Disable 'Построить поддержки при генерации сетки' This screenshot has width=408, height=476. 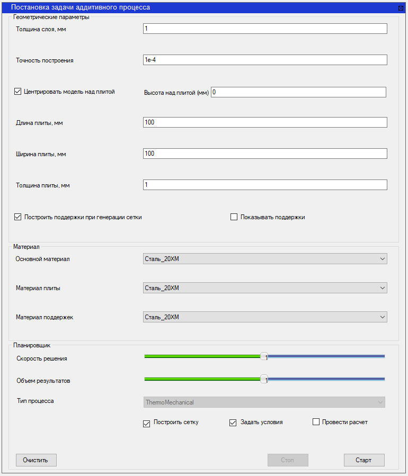(17, 217)
